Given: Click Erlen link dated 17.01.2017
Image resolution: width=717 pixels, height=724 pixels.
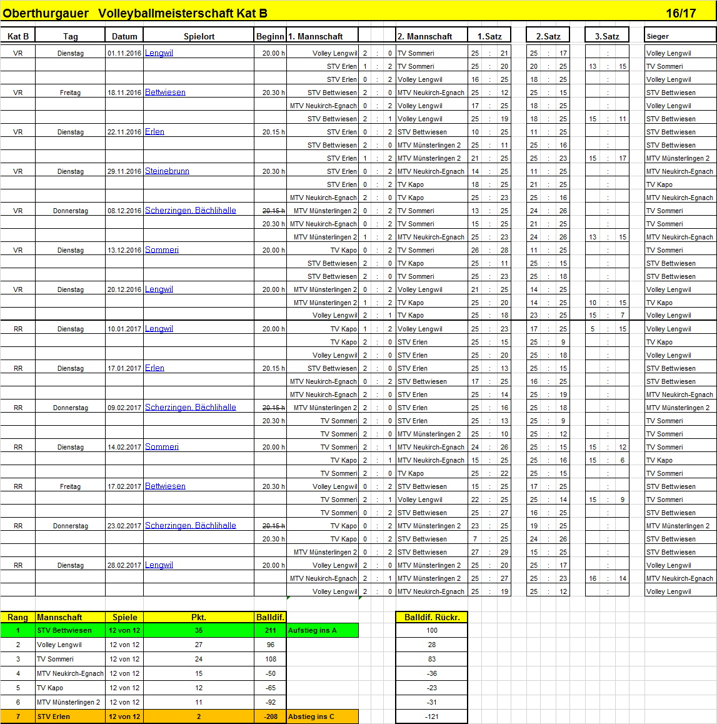Looking at the screenshot, I should pos(154,368).
